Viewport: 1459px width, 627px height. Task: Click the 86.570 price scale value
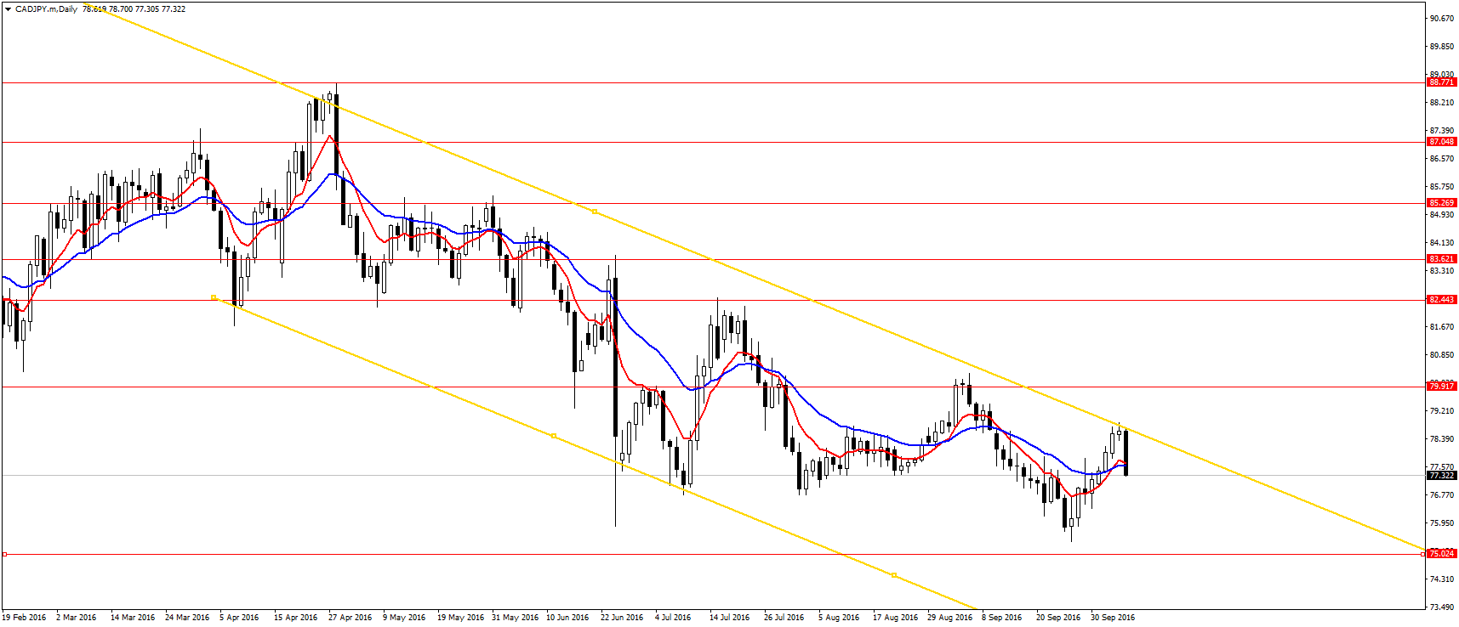point(1442,159)
